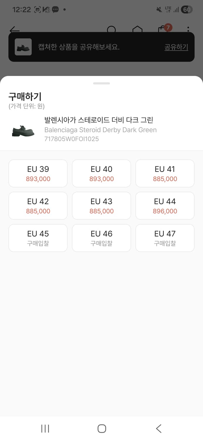203x442 pixels.
Task: Select size EU 39 priced 893,000
Action: (x=38, y=173)
